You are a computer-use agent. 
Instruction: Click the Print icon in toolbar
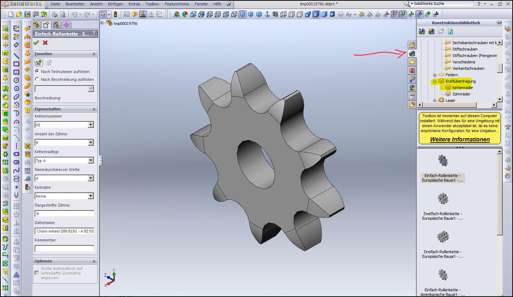54,15
